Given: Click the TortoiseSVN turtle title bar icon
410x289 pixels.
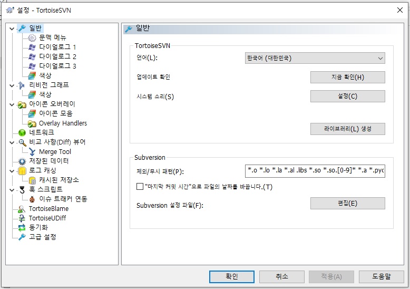Looking at the screenshot, I should coord(10,10).
